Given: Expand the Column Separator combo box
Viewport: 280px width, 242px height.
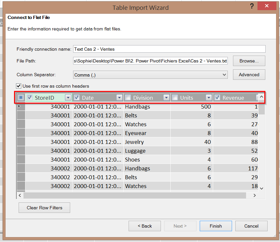Looking at the screenshot, I should pos(224,75).
